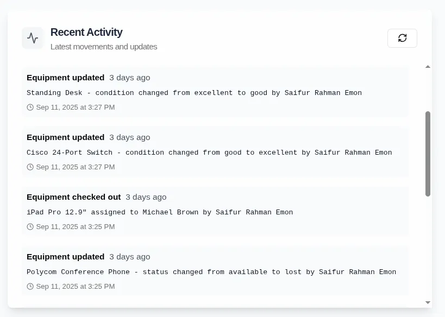Viewport: 445px width, 317px height.
Task: Click clock icon on Standing Desk entry
Action: click(x=30, y=107)
